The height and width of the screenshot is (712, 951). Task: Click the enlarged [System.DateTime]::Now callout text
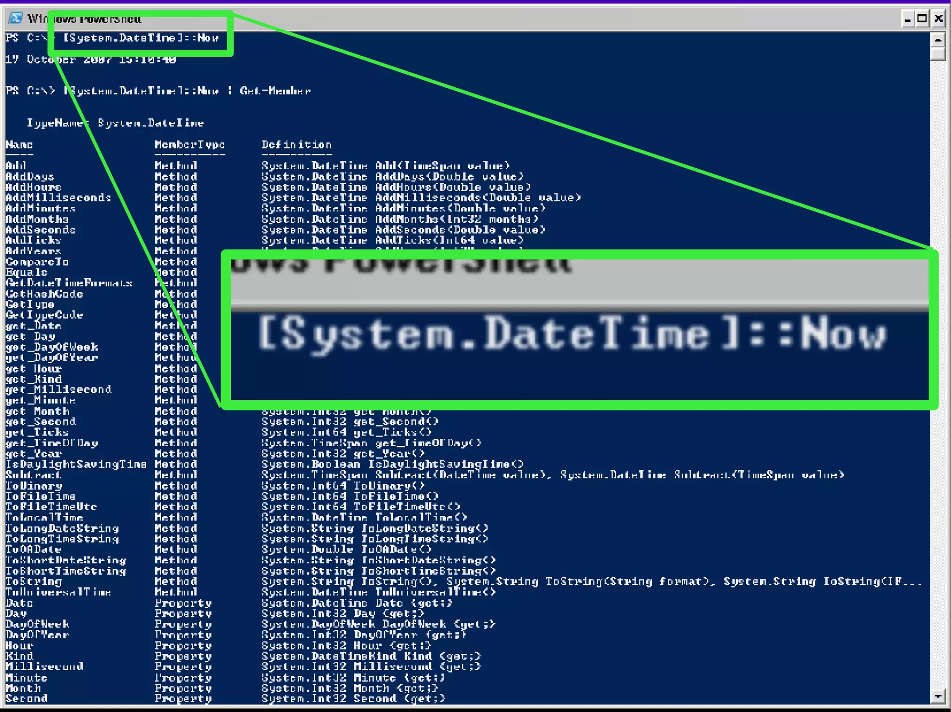coord(572,334)
